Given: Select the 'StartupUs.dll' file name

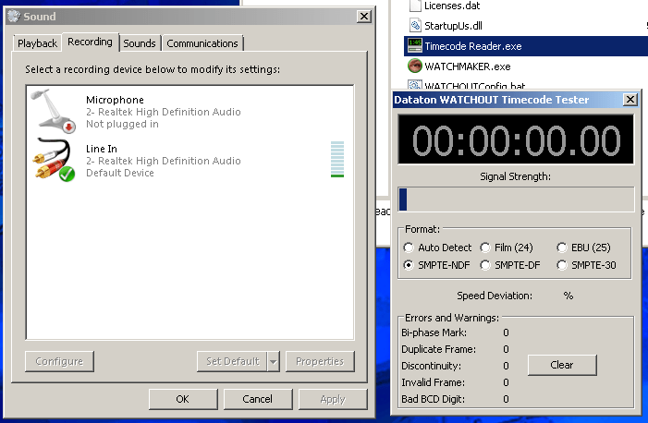Looking at the screenshot, I should 453,26.
